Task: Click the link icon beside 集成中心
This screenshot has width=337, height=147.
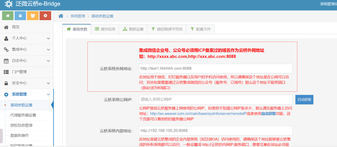Action: [x=6, y=49]
